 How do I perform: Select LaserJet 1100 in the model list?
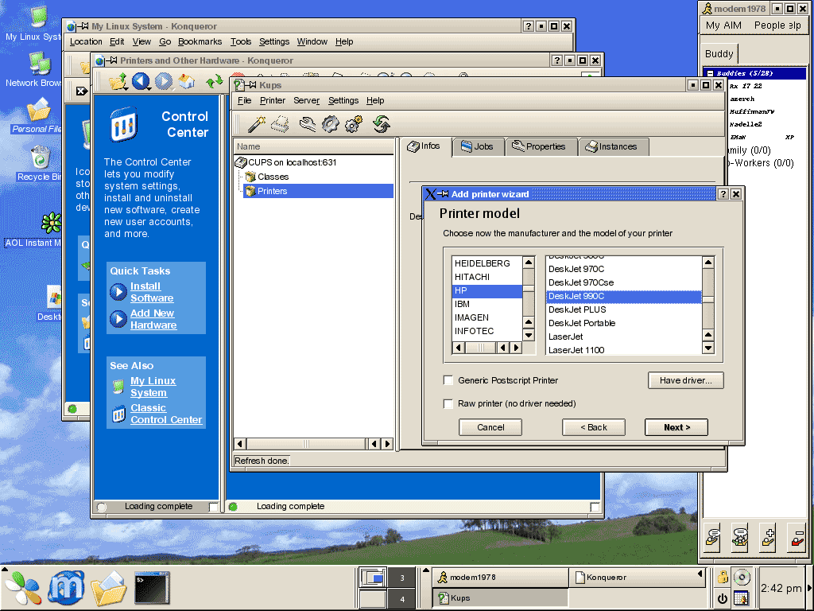point(624,350)
